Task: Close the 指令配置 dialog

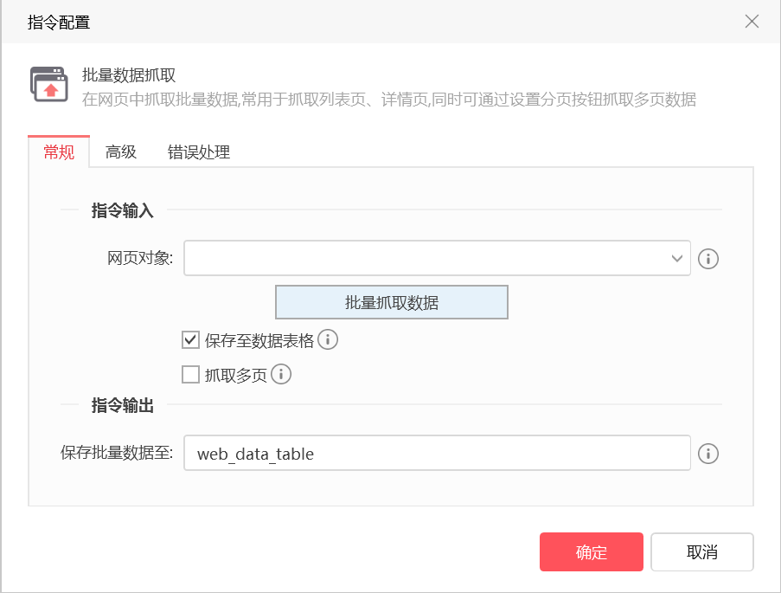Action: click(752, 22)
